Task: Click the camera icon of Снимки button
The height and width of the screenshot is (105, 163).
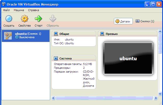Action: point(137,21)
